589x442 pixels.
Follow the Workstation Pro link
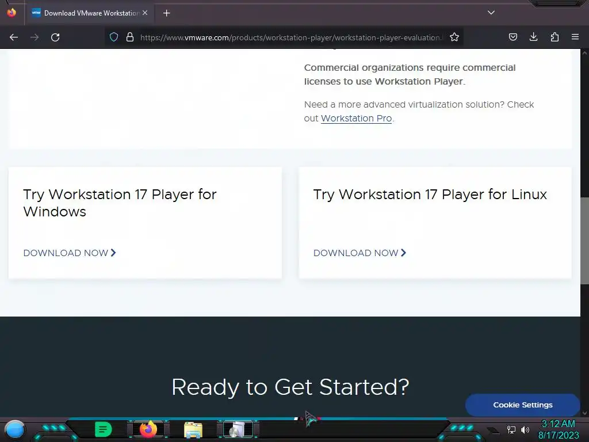point(356,119)
